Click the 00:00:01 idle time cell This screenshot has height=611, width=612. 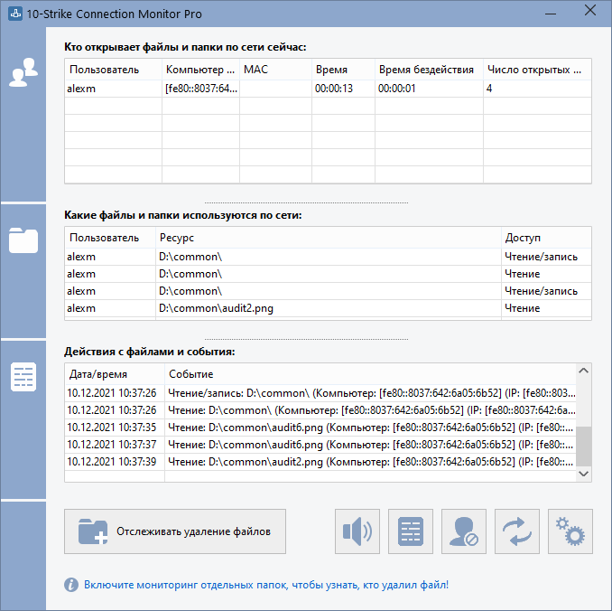coord(429,89)
